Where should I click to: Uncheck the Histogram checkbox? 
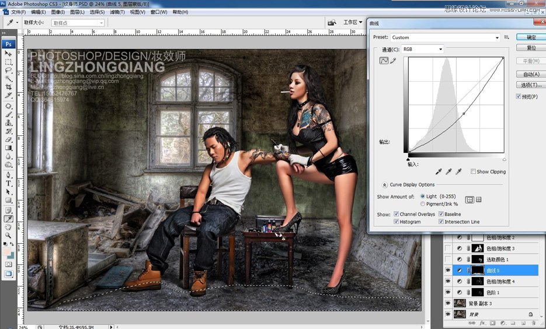click(397, 222)
